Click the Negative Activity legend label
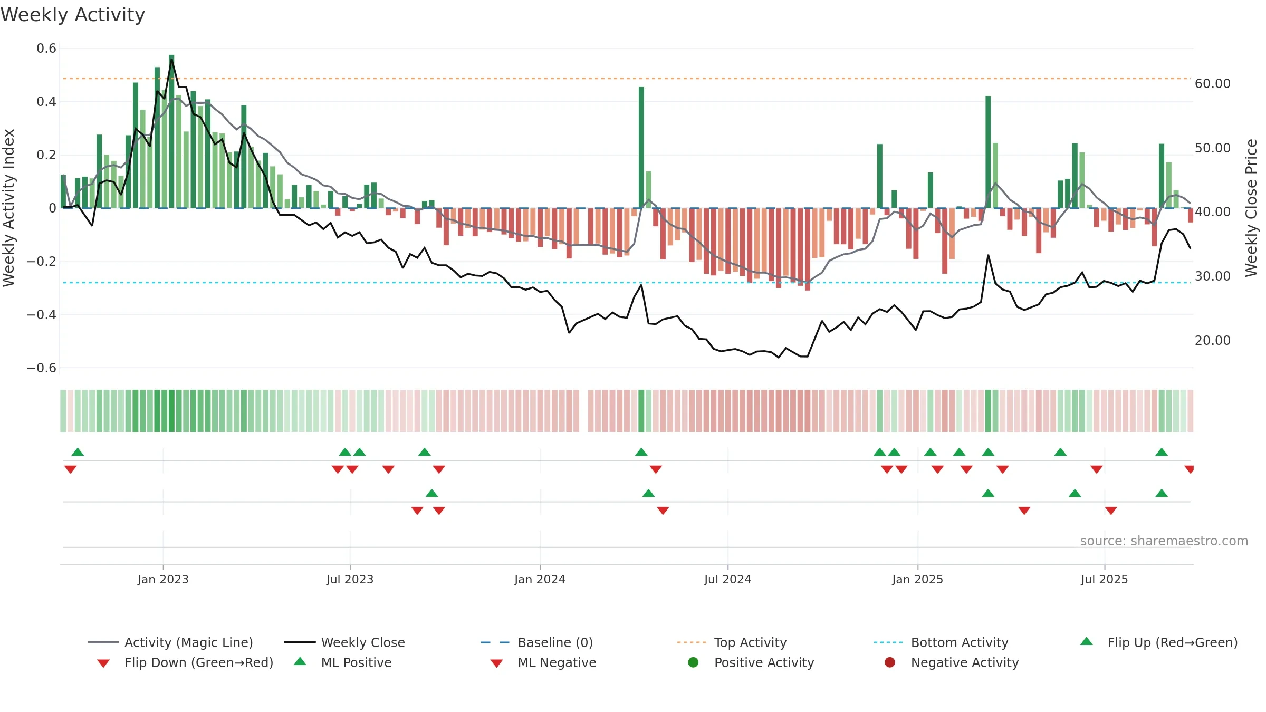 (x=965, y=662)
